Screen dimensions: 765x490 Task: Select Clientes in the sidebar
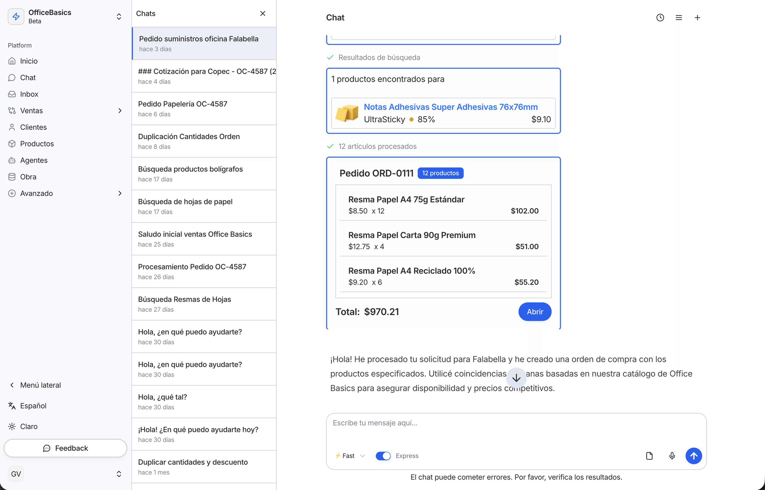coord(34,127)
